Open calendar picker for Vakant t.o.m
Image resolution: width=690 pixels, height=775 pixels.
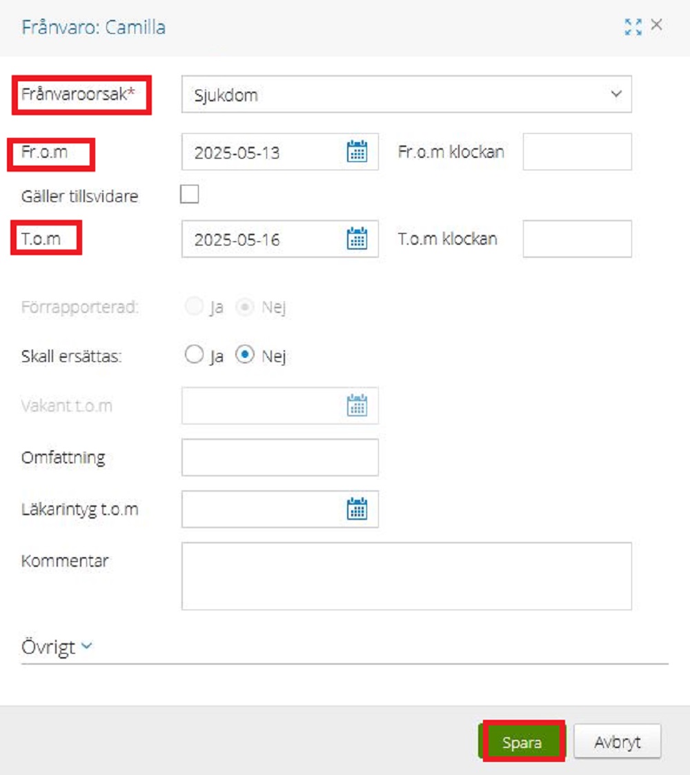point(357,405)
